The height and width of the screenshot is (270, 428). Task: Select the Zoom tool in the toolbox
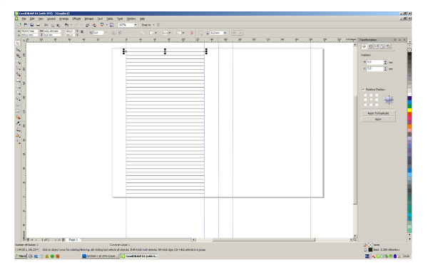(18, 62)
